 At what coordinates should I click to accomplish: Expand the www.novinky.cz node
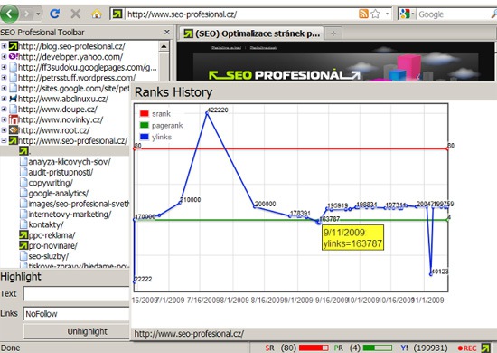4,119
